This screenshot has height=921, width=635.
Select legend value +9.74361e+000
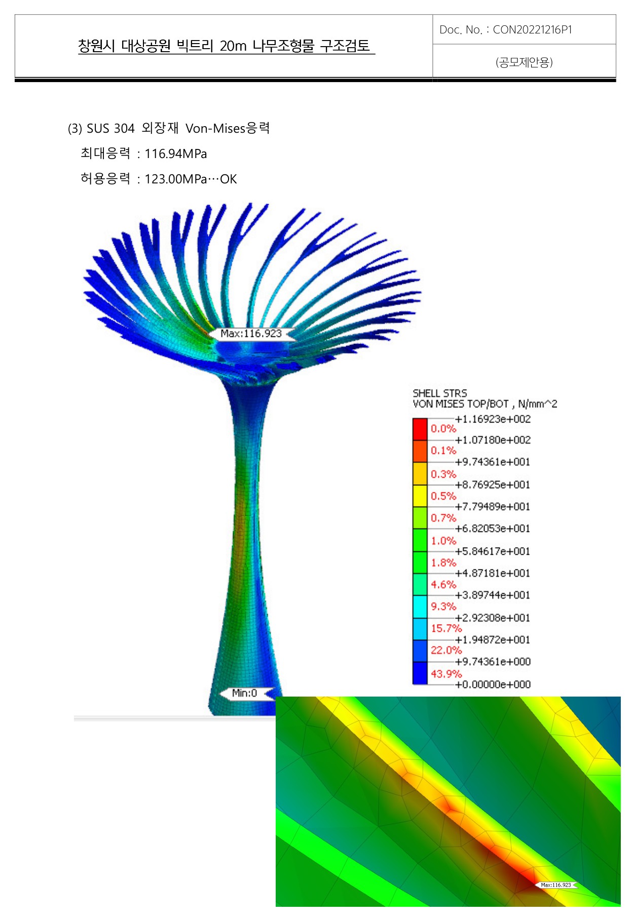(493, 662)
